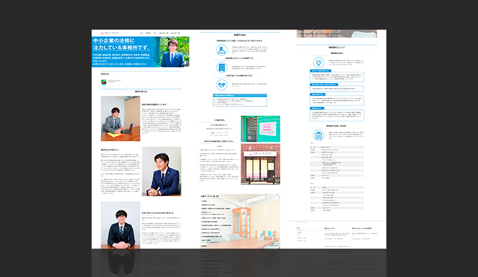Click the green office signboard photo
The image size is (478, 277).
[260, 129]
